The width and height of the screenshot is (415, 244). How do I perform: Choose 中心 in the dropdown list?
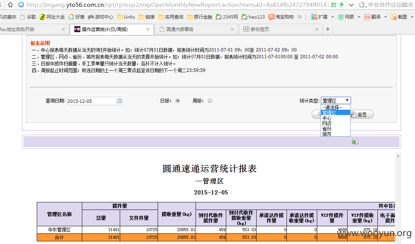pos(335,118)
